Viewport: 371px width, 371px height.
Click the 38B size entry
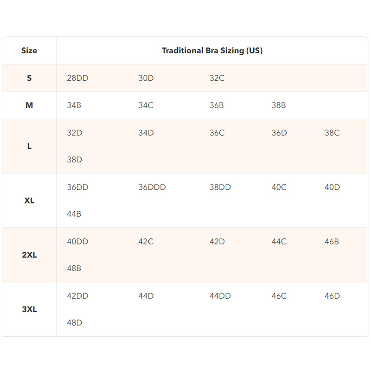pyautogui.click(x=279, y=105)
